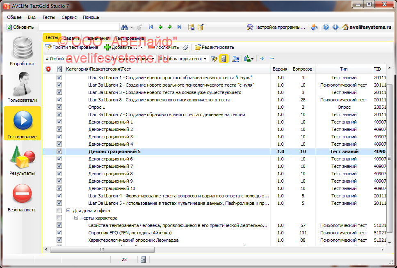Image resolution: width=397 pixels, height=268 pixels.
Task: Click the eraser icon next to Исключить
Action: point(185,47)
